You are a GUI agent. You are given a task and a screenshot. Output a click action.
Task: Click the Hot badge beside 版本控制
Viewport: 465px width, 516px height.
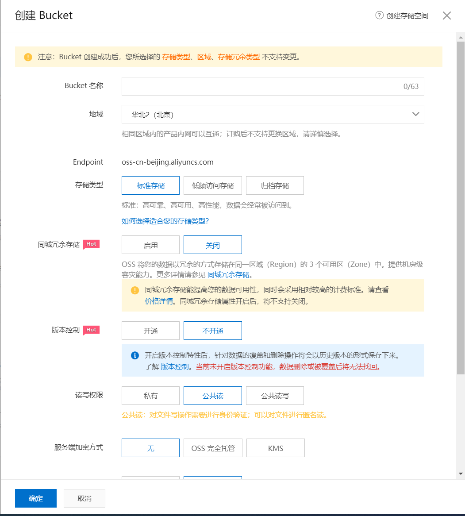click(x=91, y=330)
